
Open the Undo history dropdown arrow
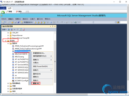[x=60, y=22]
